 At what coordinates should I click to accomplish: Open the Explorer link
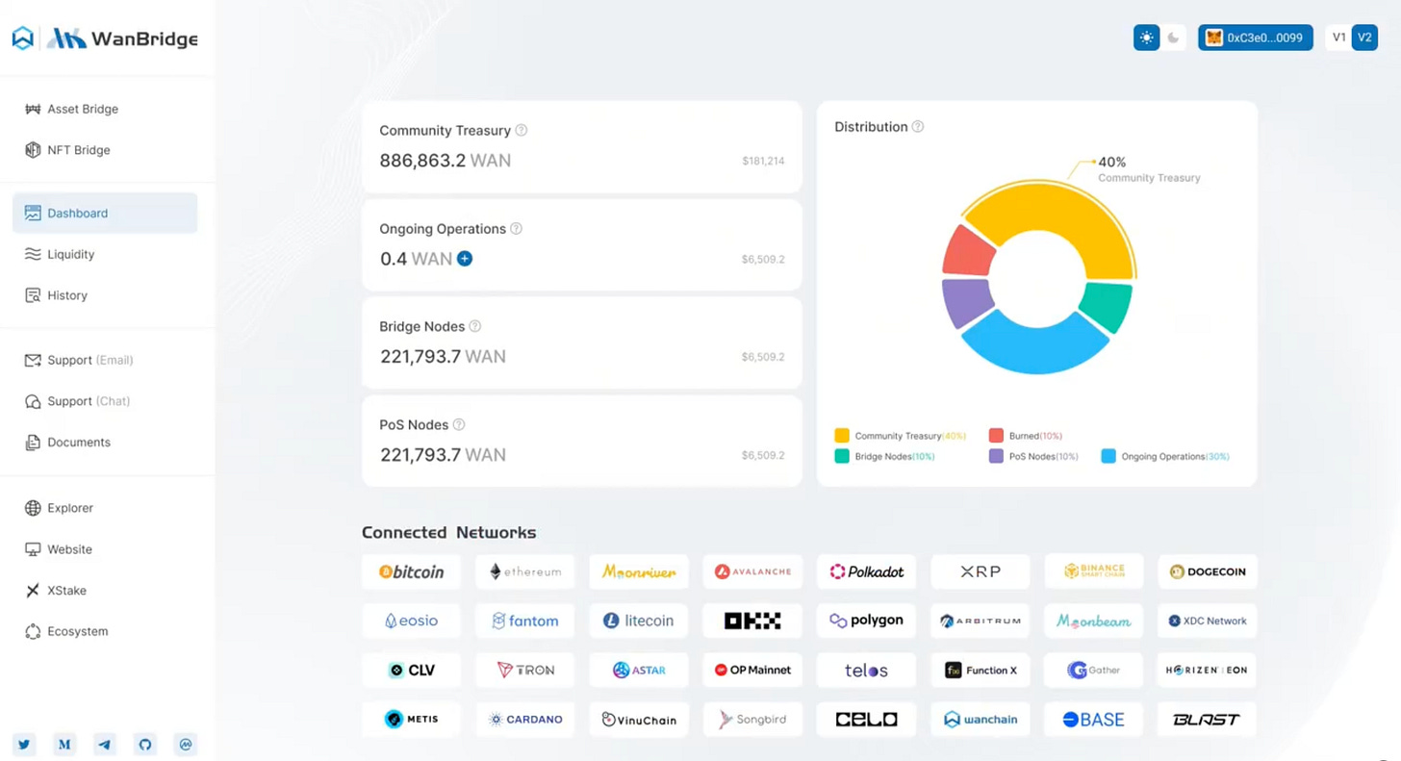(104, 508)
